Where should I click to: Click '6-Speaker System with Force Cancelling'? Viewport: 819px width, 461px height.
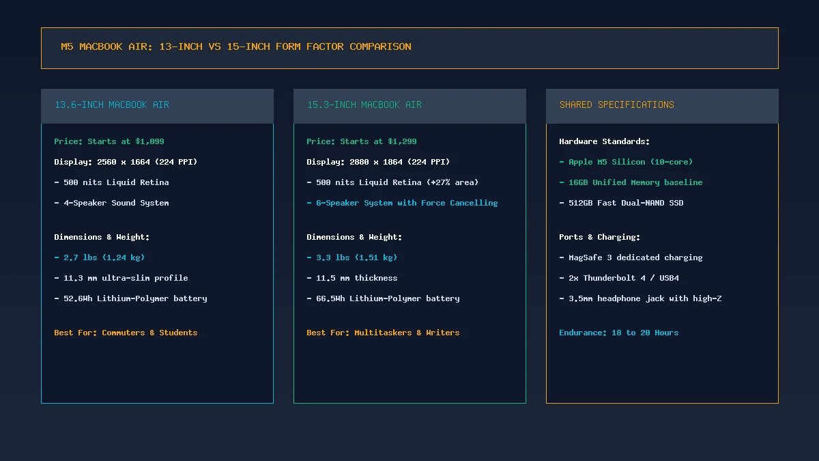pyautogui.click(x=402, y=203)
